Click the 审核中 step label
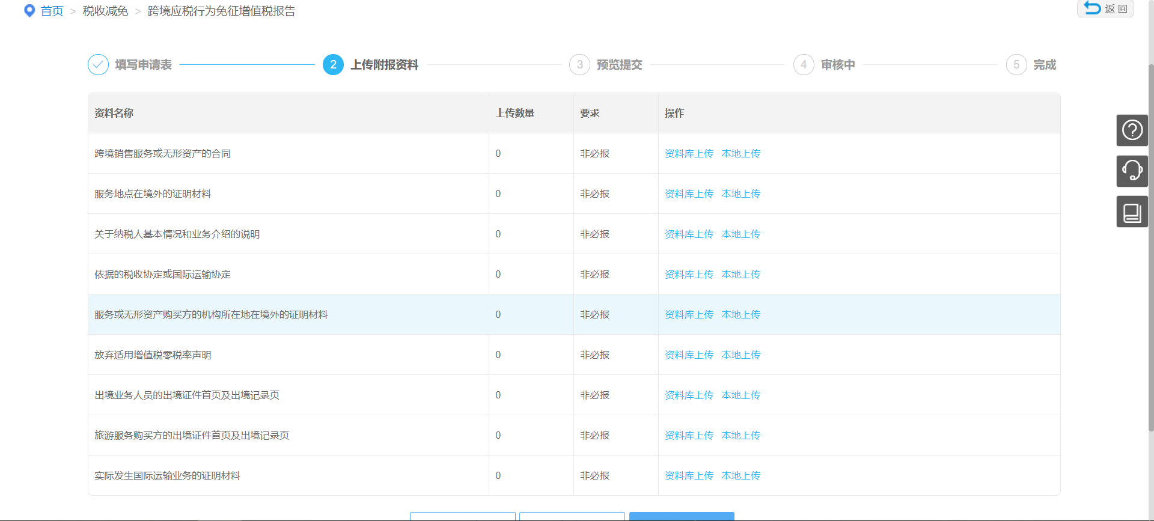 click(x=838, y=64)
